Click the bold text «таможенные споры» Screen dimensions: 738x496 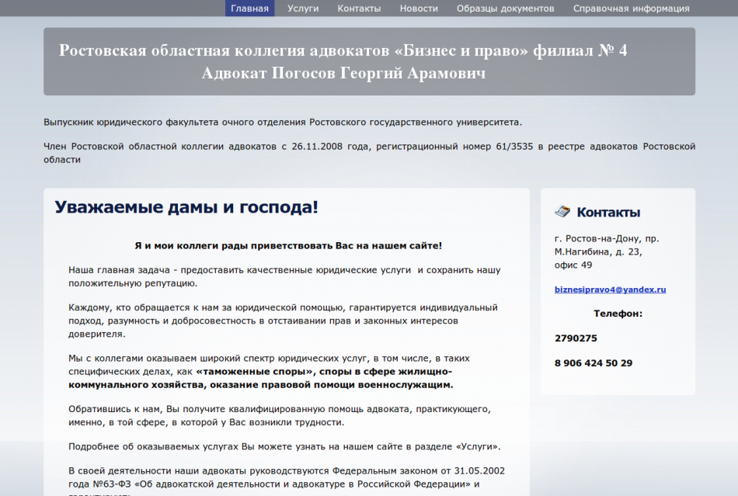[255, 371]
